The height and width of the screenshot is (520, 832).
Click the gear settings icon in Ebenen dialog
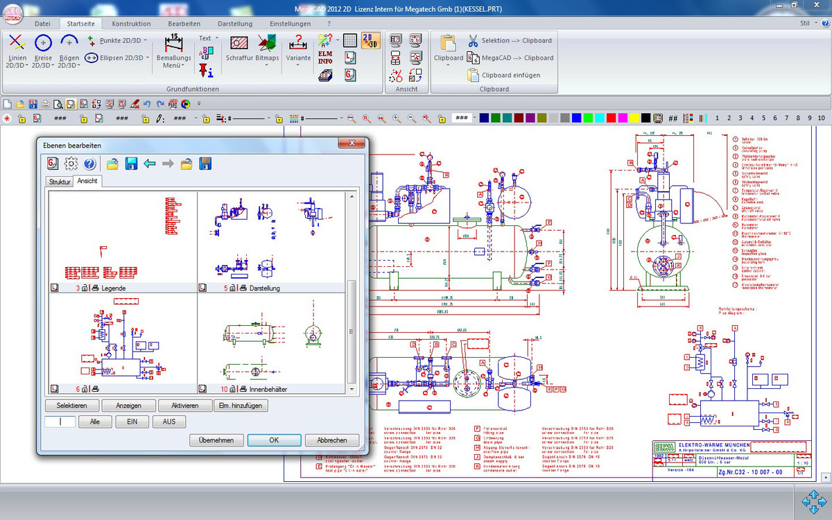pos(71,164)
